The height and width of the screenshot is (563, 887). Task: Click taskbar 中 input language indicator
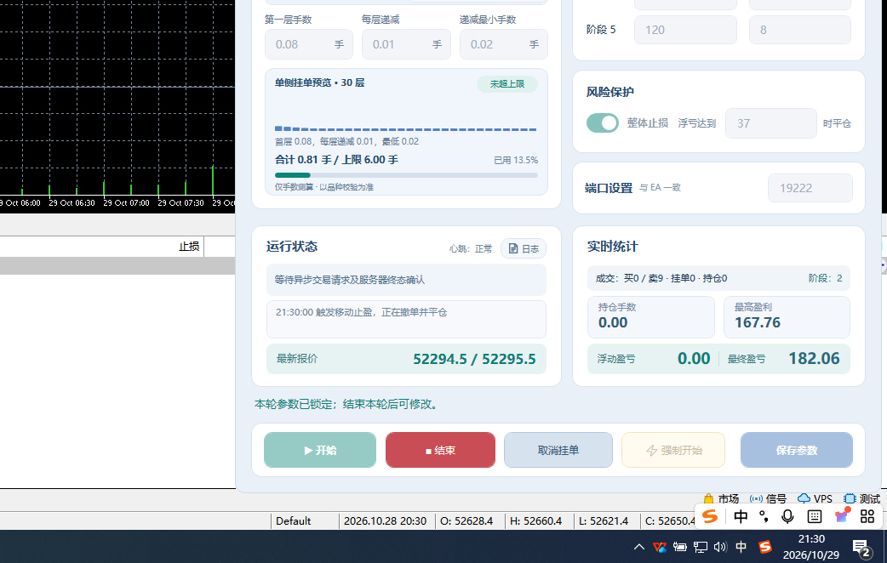click(x=741, y=547)
